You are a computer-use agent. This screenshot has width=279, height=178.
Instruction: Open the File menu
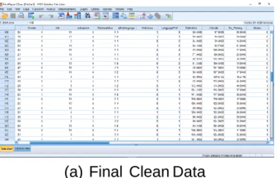(2, 9)
